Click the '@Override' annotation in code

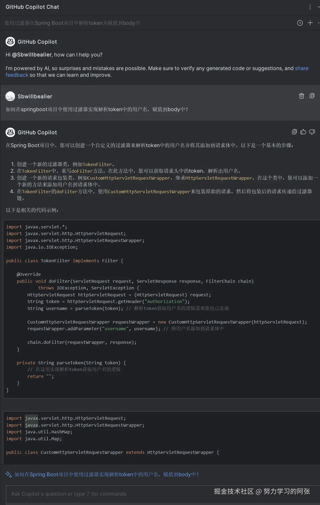(29, 274)
